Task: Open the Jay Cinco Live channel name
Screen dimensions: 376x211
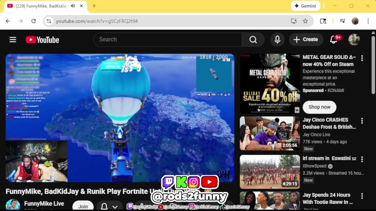Action: [316, 135]
